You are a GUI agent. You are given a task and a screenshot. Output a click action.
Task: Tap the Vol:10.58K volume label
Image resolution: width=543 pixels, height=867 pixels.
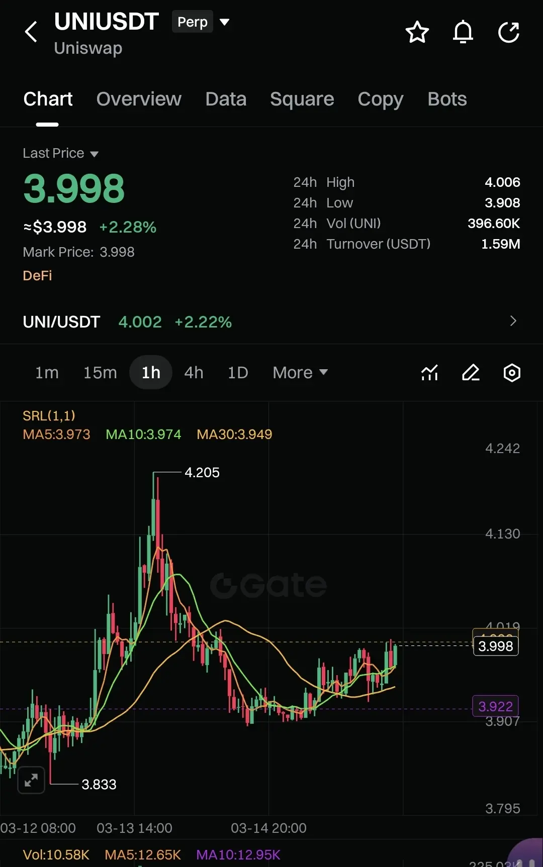pyautogui.click(x=56, y=855)
